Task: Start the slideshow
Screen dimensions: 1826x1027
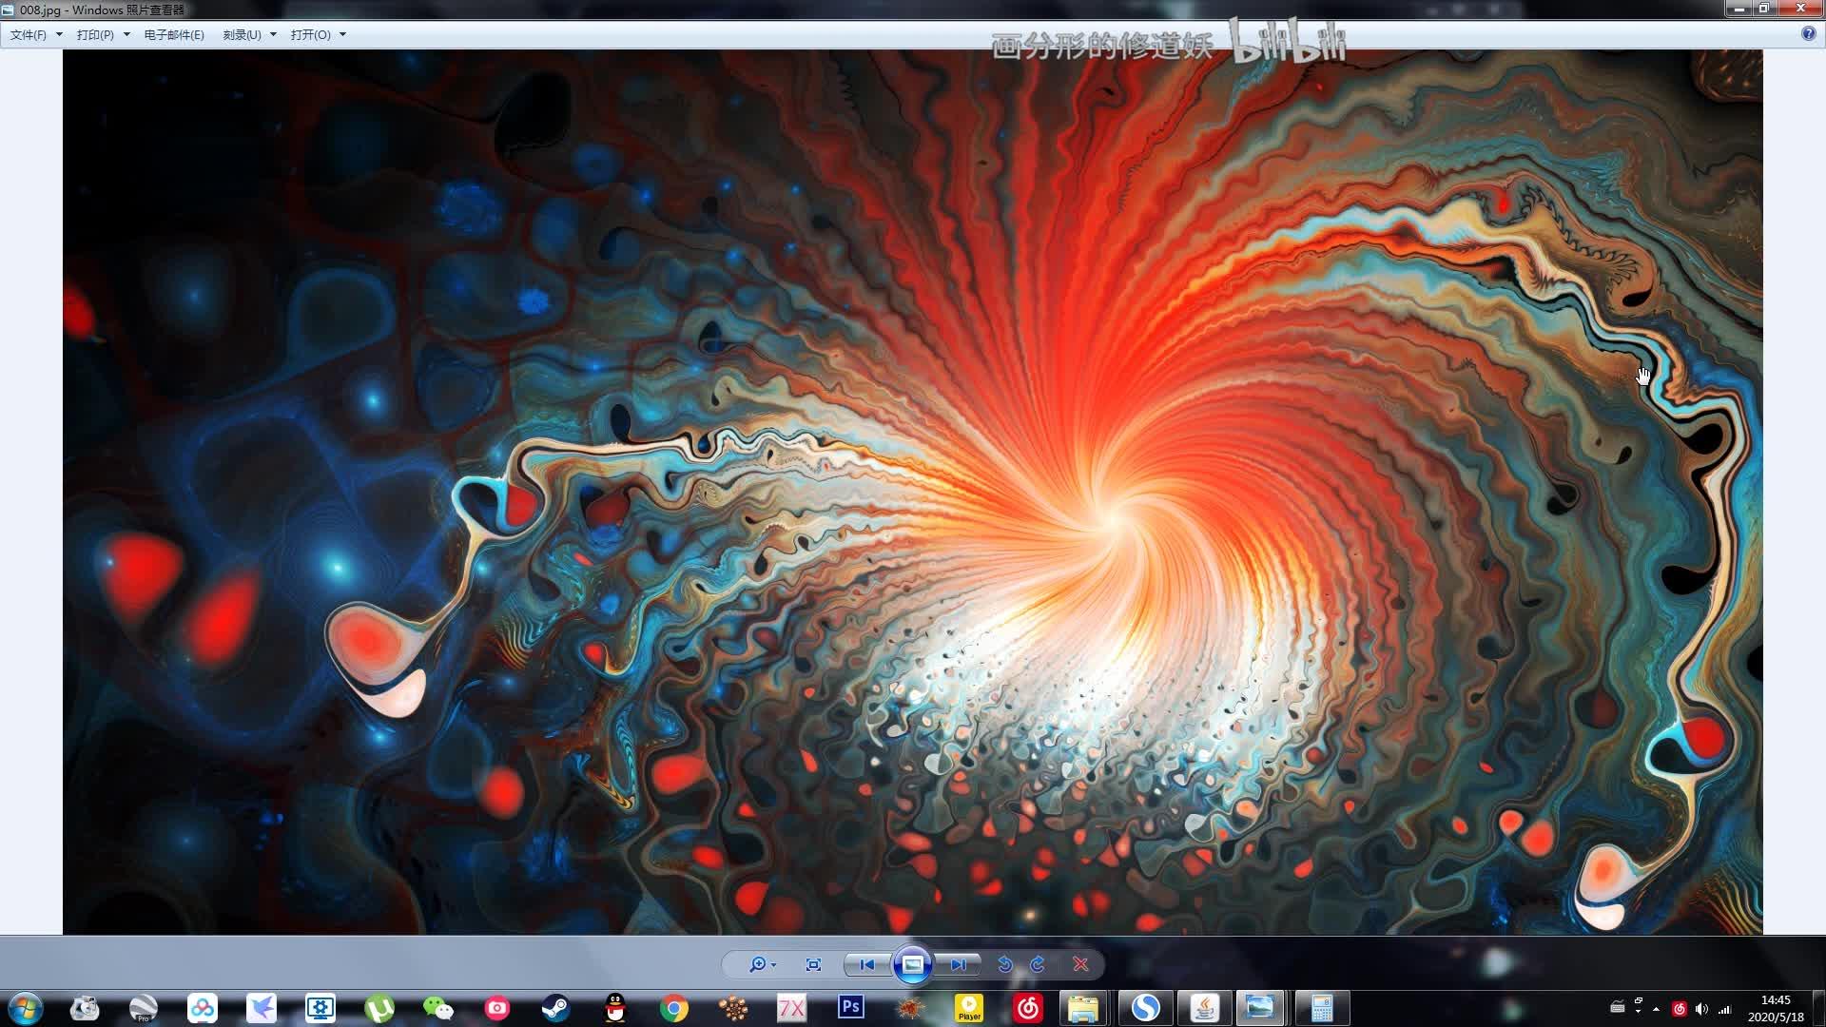Action: [912, 964]
